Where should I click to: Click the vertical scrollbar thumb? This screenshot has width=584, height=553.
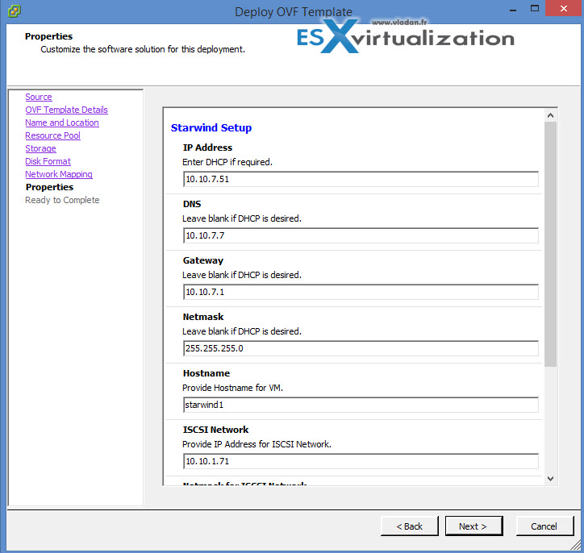coord(550,244)
